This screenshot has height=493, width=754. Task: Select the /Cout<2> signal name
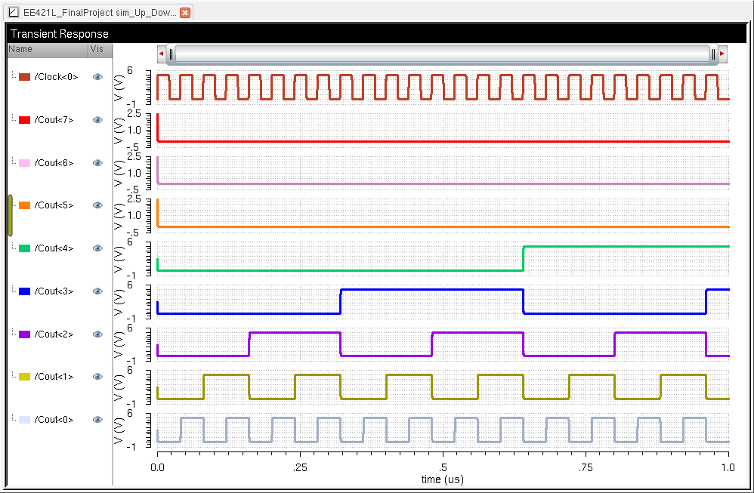54,334
